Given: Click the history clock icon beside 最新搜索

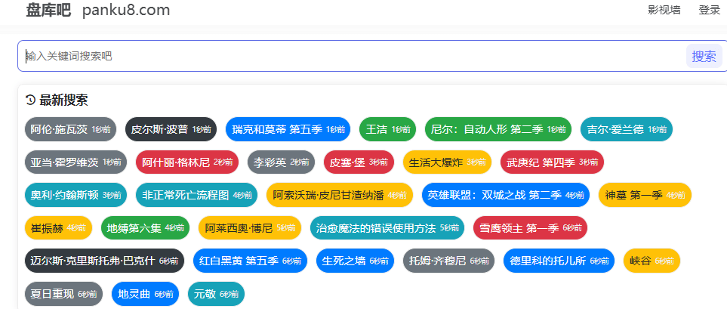Looking at the screenshot, I should (30, 100).
